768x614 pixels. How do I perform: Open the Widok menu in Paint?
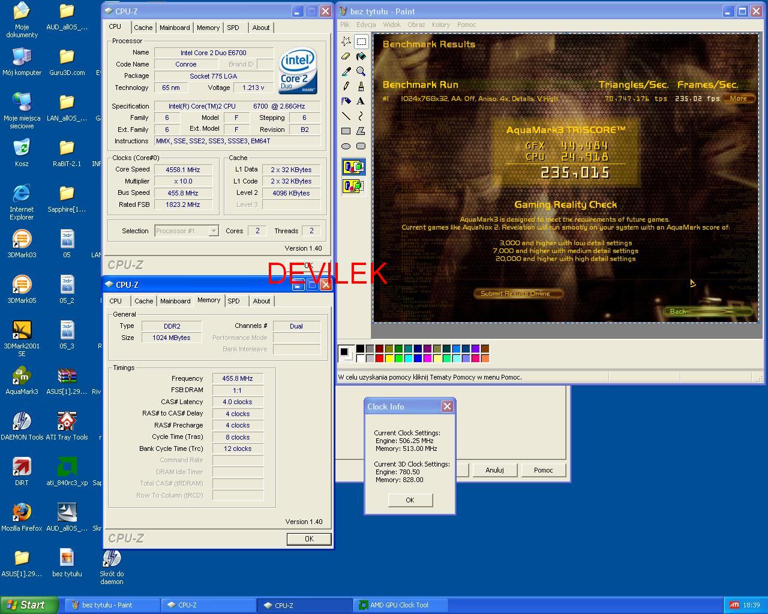(392, 25)
